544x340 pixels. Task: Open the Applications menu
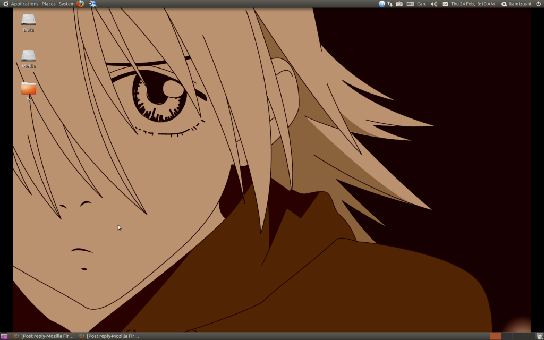pyautogui.click(x=24, y=4)
